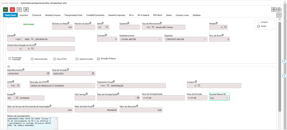Toggle the Nota Extraviada checkbox

(x=32, y=59)
